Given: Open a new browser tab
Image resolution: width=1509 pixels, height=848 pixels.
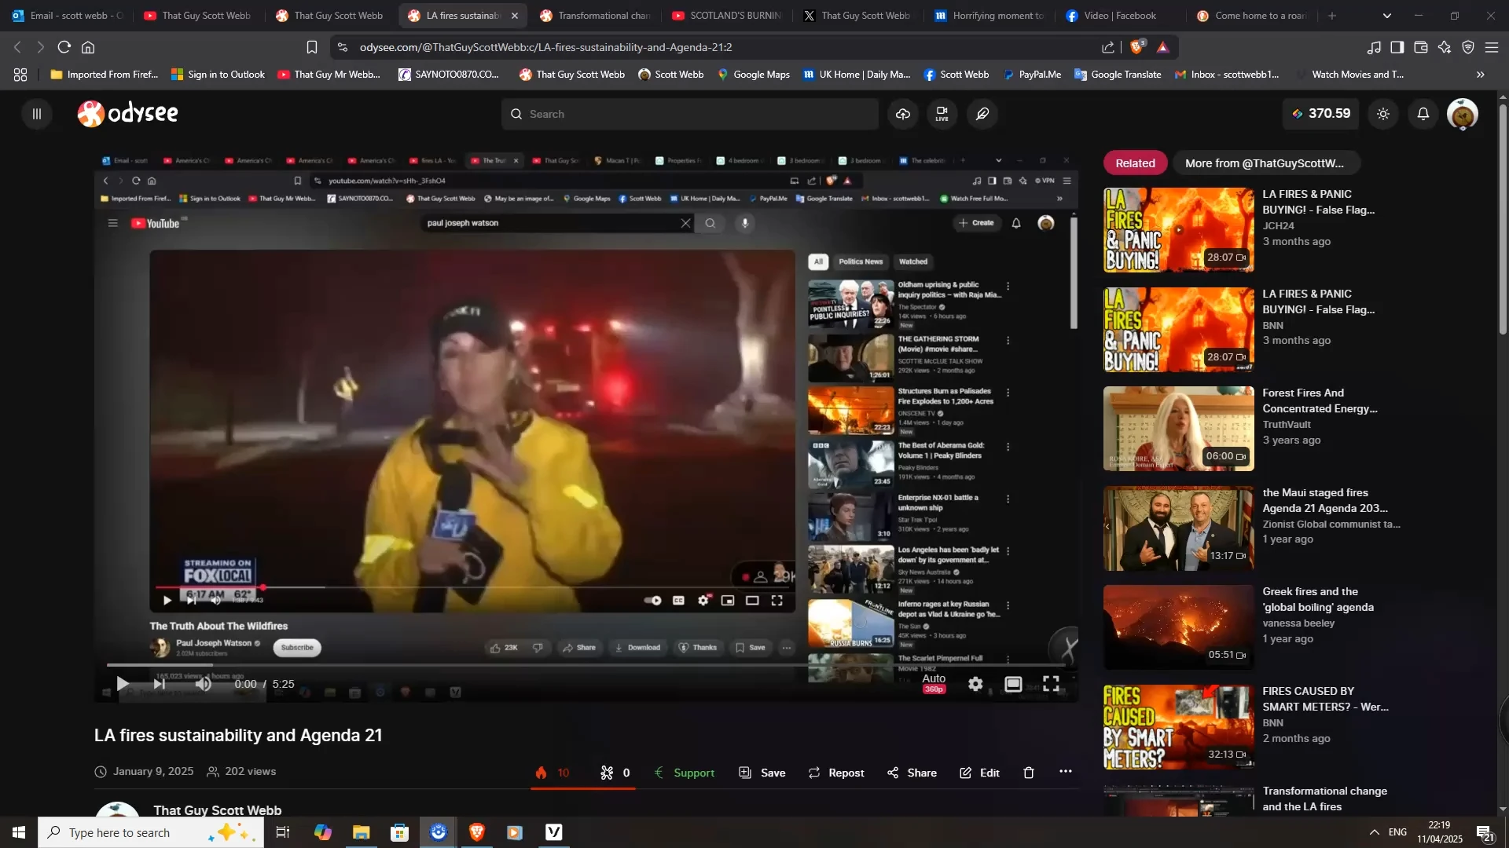Looking at the screenshot, I should coord(1331,15).
